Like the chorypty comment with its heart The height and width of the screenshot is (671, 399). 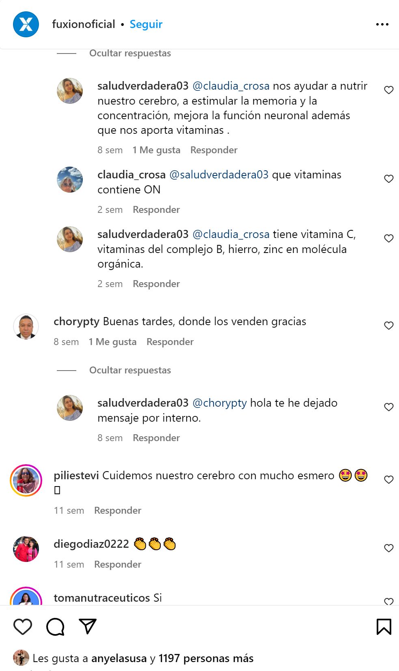pyautogui.click(x=389, y=326)
